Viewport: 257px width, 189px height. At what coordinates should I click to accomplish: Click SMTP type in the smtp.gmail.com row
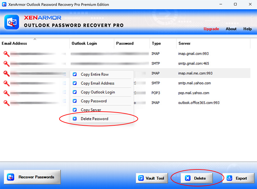click(156, 64)
